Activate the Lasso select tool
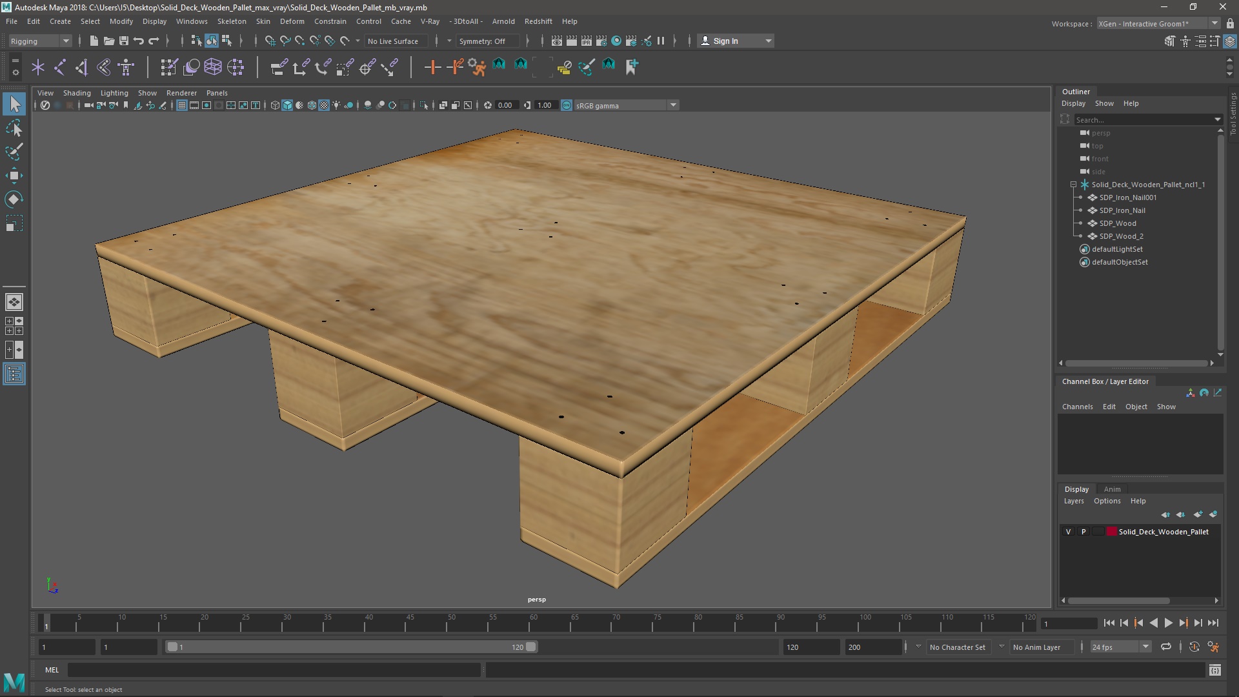 point(14,128)
